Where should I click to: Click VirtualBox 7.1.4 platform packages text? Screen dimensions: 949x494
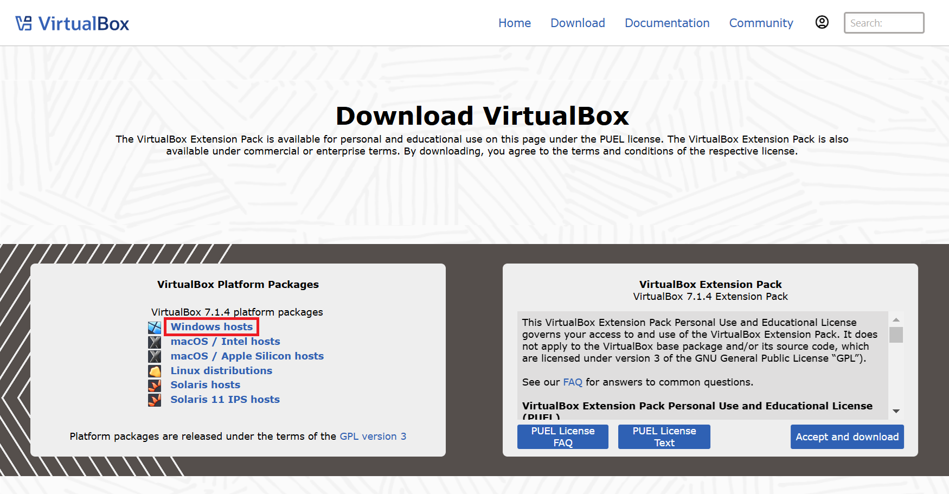coord(237,312)
